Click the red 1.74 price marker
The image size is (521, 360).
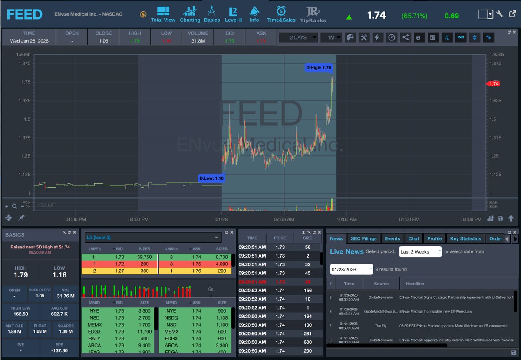point(493,84)
